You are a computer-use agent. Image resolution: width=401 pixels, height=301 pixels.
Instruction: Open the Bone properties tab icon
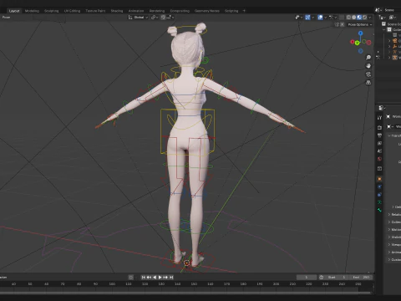[379, 210]
